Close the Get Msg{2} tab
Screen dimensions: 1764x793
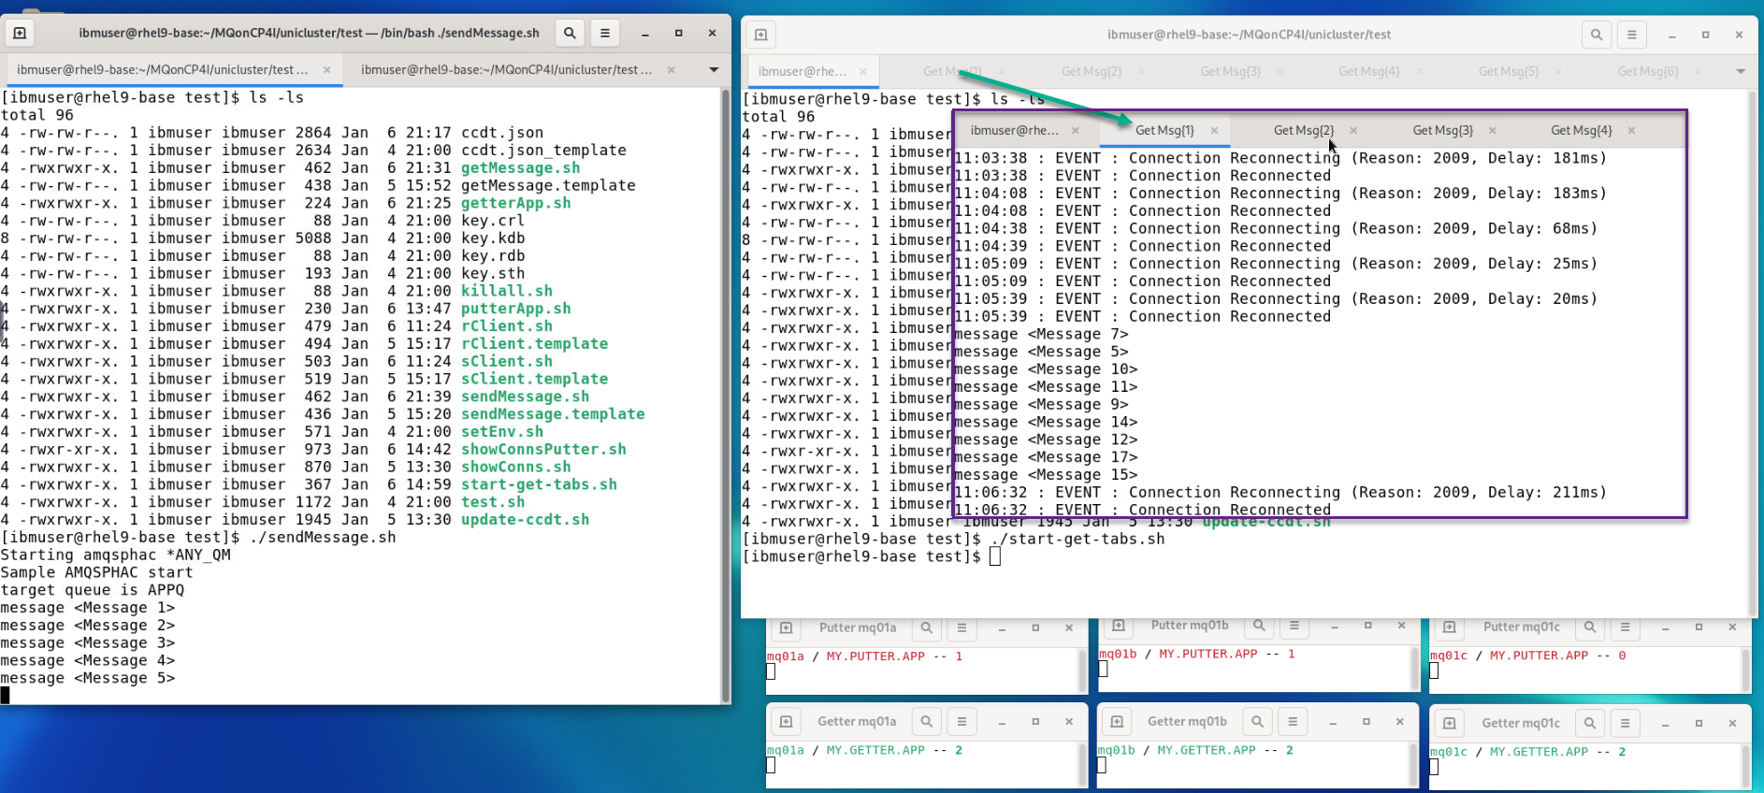point(1141,71)
